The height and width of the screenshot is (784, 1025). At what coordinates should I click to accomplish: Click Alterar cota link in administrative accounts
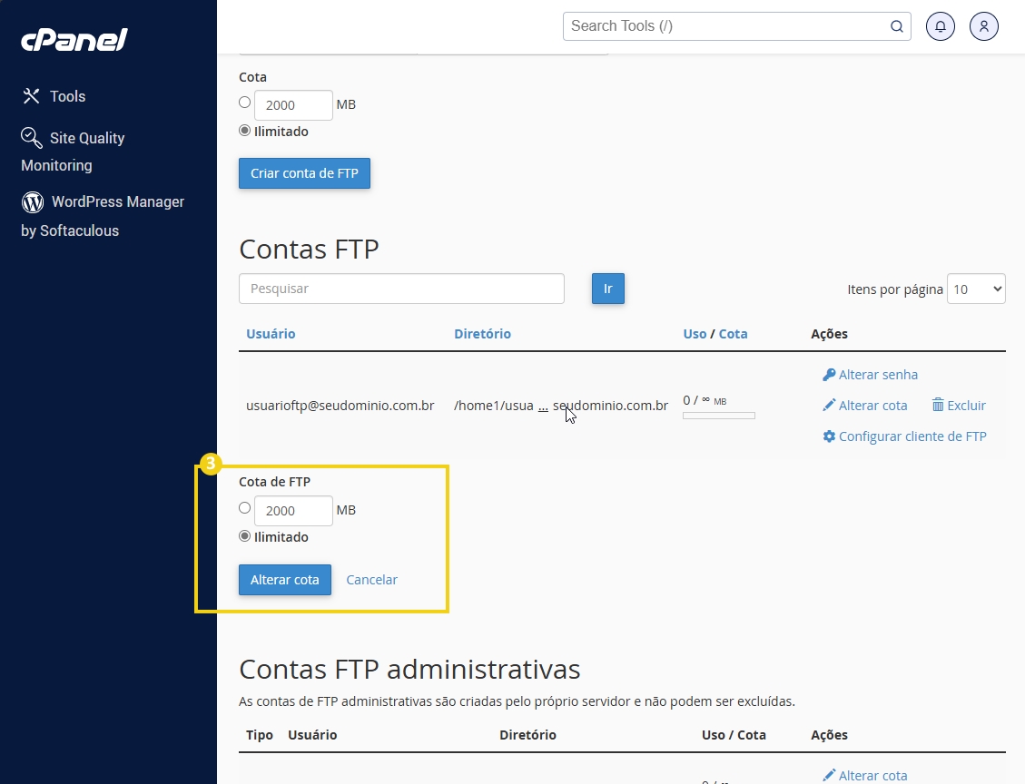tap(872, 776)
